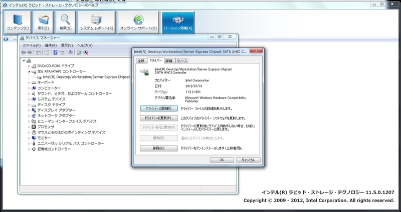
Task: Open Search (検索) in help window
Action: click(66, 22)
